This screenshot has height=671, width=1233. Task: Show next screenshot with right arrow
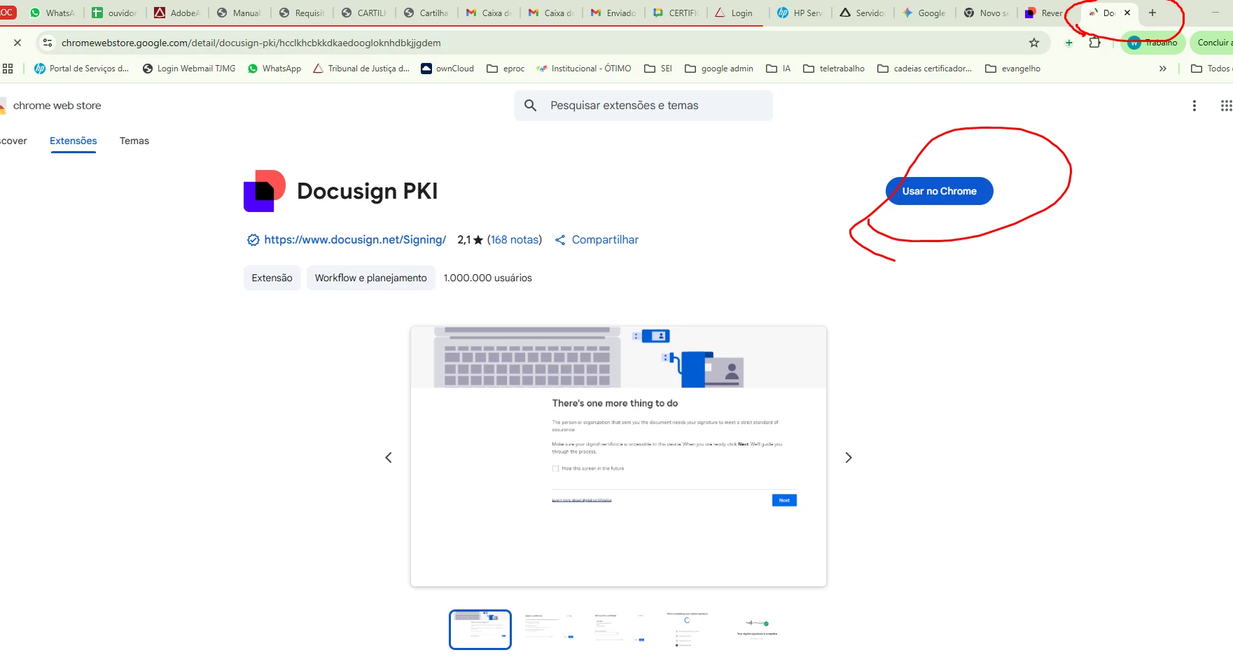click(848, 458)
